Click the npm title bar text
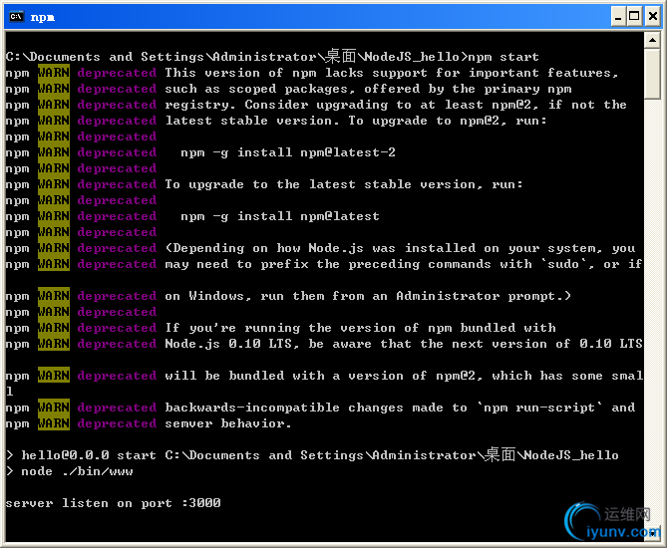The image size is (667, 548). (x=43, y=17)
